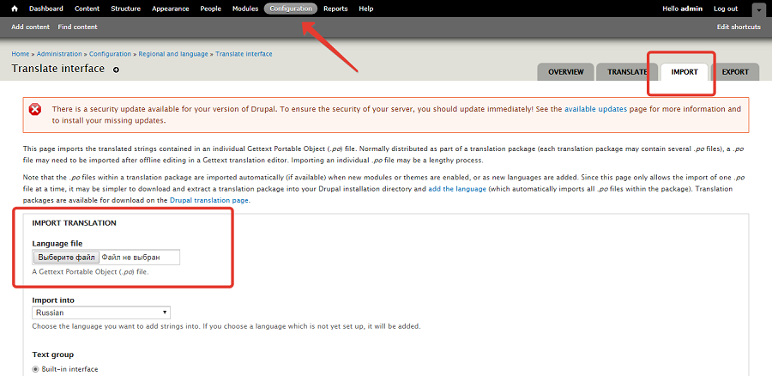Go to the home icon in admin bar
772x376 pixels.
(15, 9)
